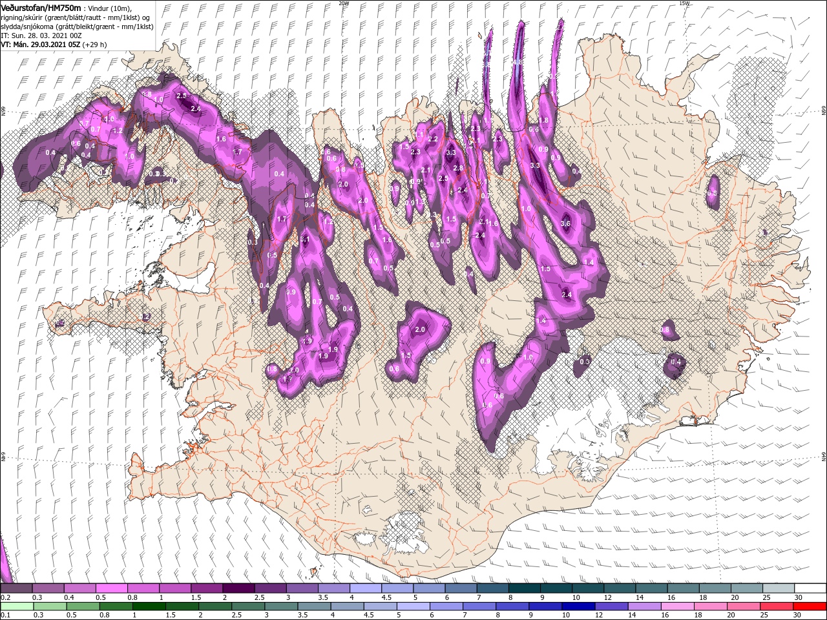827x620 pixels.
Task: Click the 15W longitude label
Action: point(685,3)
